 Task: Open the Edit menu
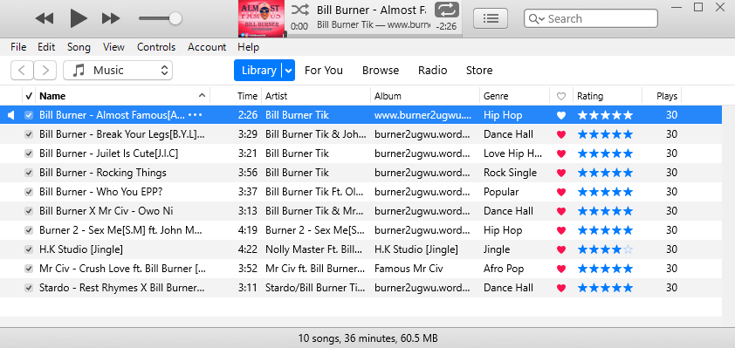pos(46,47)
